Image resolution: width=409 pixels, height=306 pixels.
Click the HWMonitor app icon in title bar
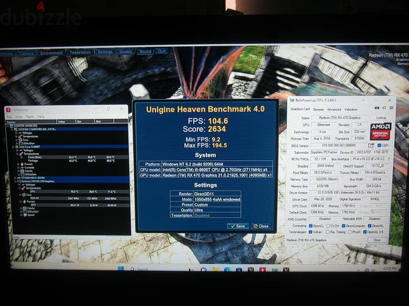coord(8,110)
